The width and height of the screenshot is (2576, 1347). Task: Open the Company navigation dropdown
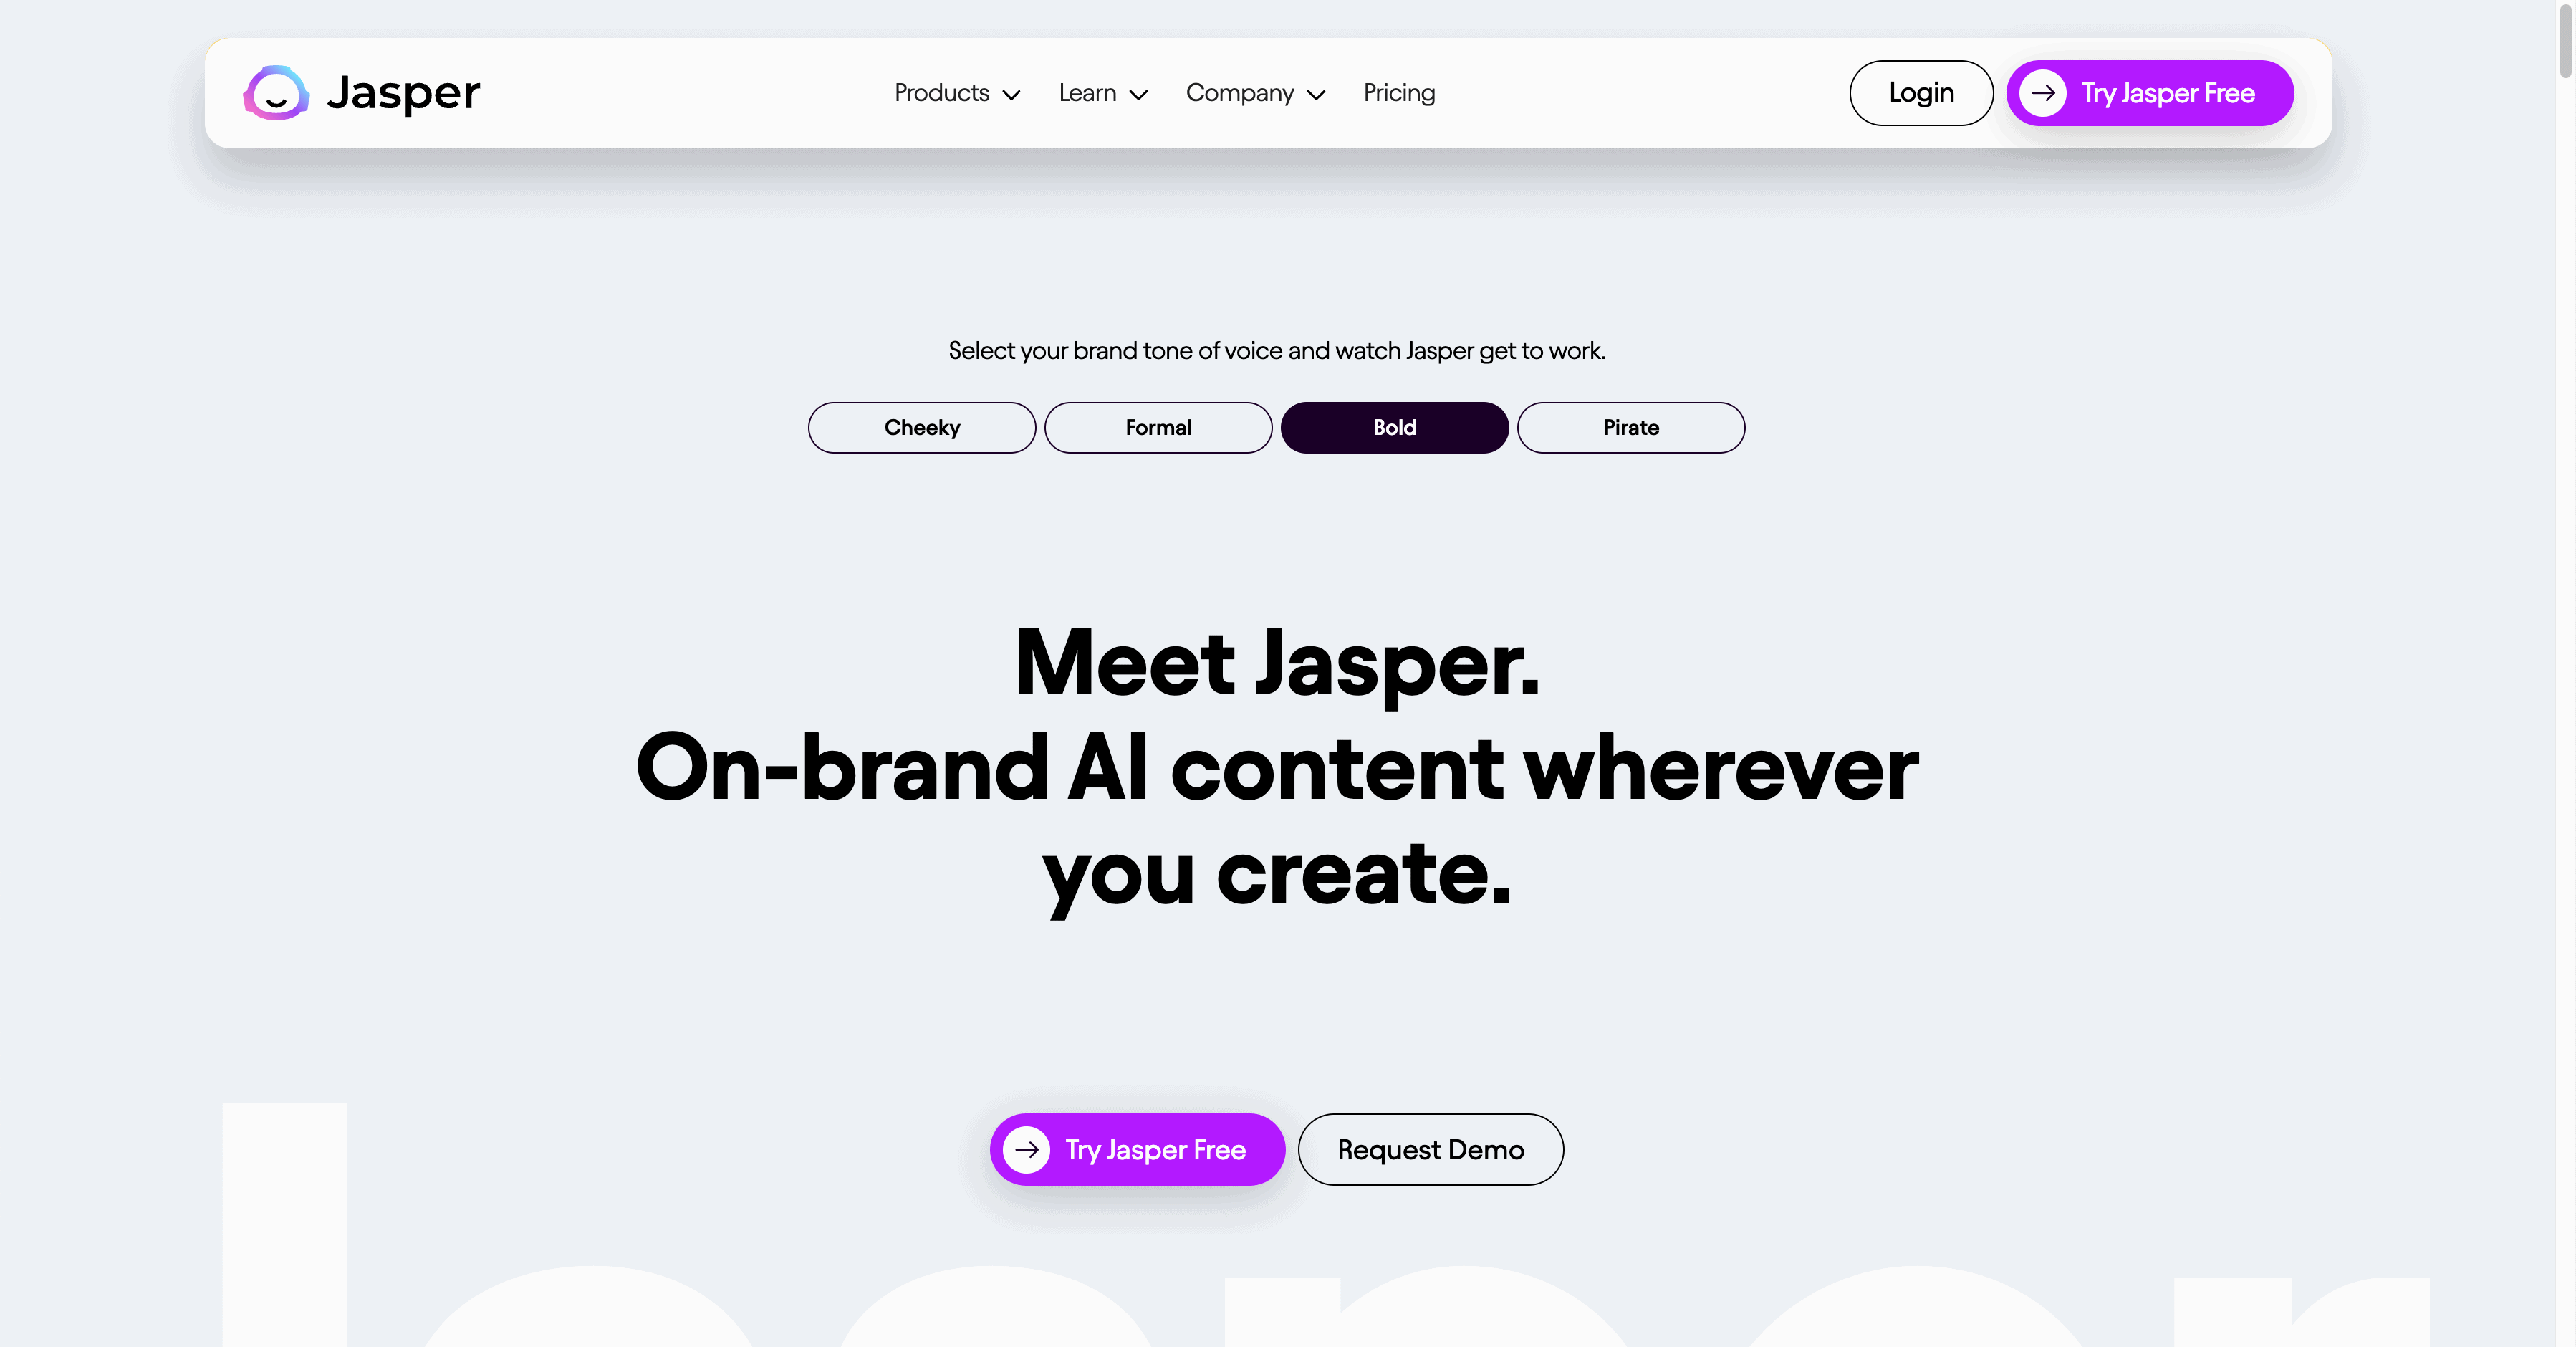coord(1256,92)
